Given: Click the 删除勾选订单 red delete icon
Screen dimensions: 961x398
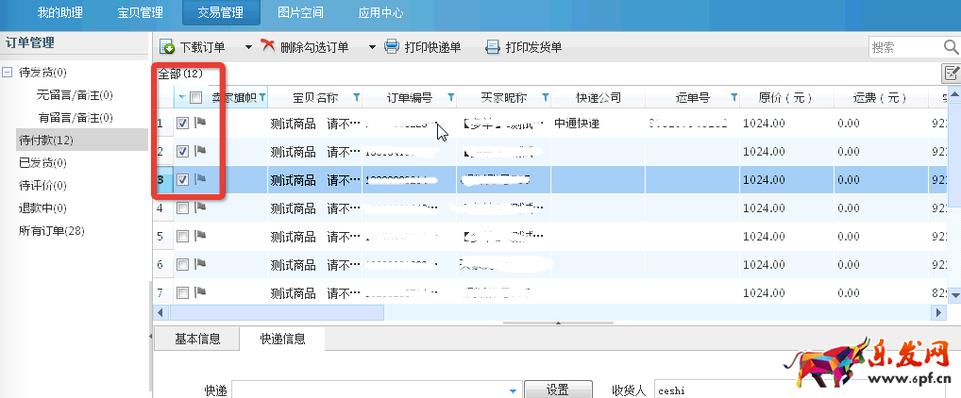Looking at the screenshot, I should 268,46.
